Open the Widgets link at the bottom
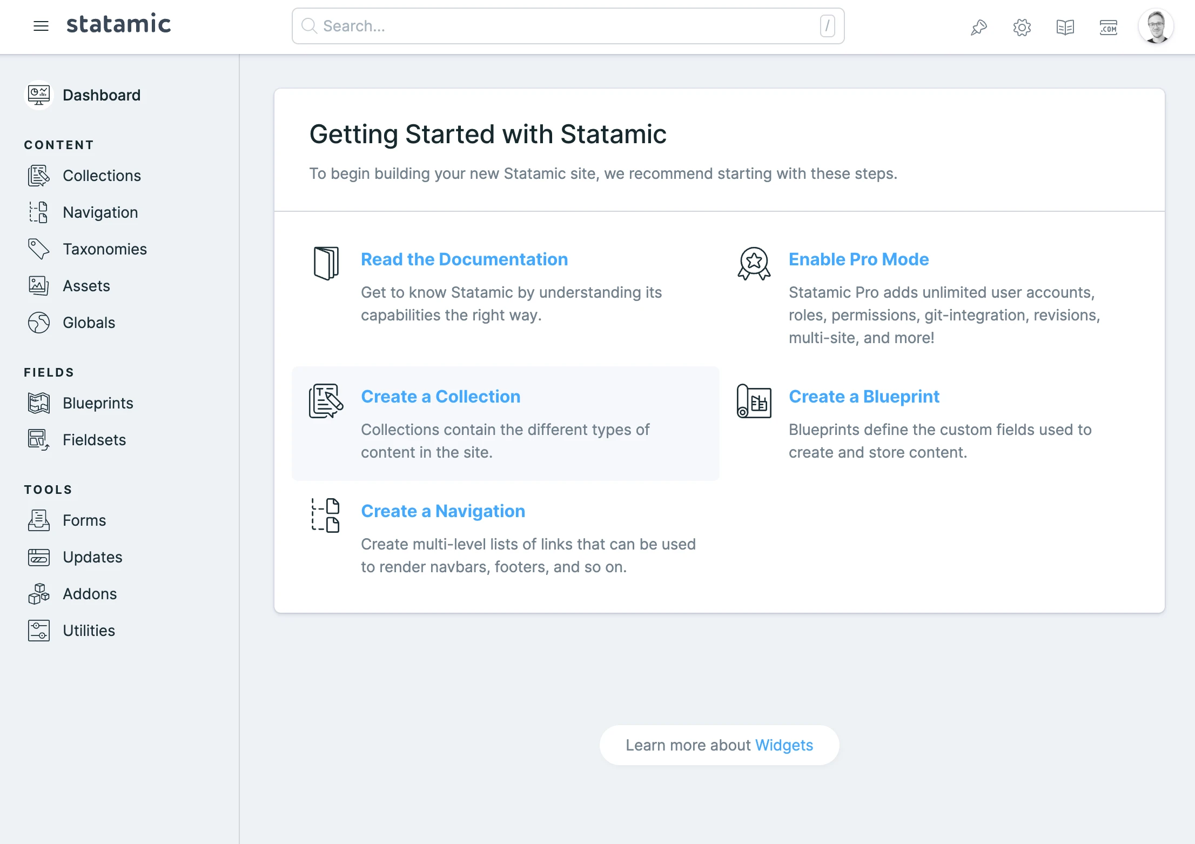This screenshot has width=1195, height=844. point(783,745)
